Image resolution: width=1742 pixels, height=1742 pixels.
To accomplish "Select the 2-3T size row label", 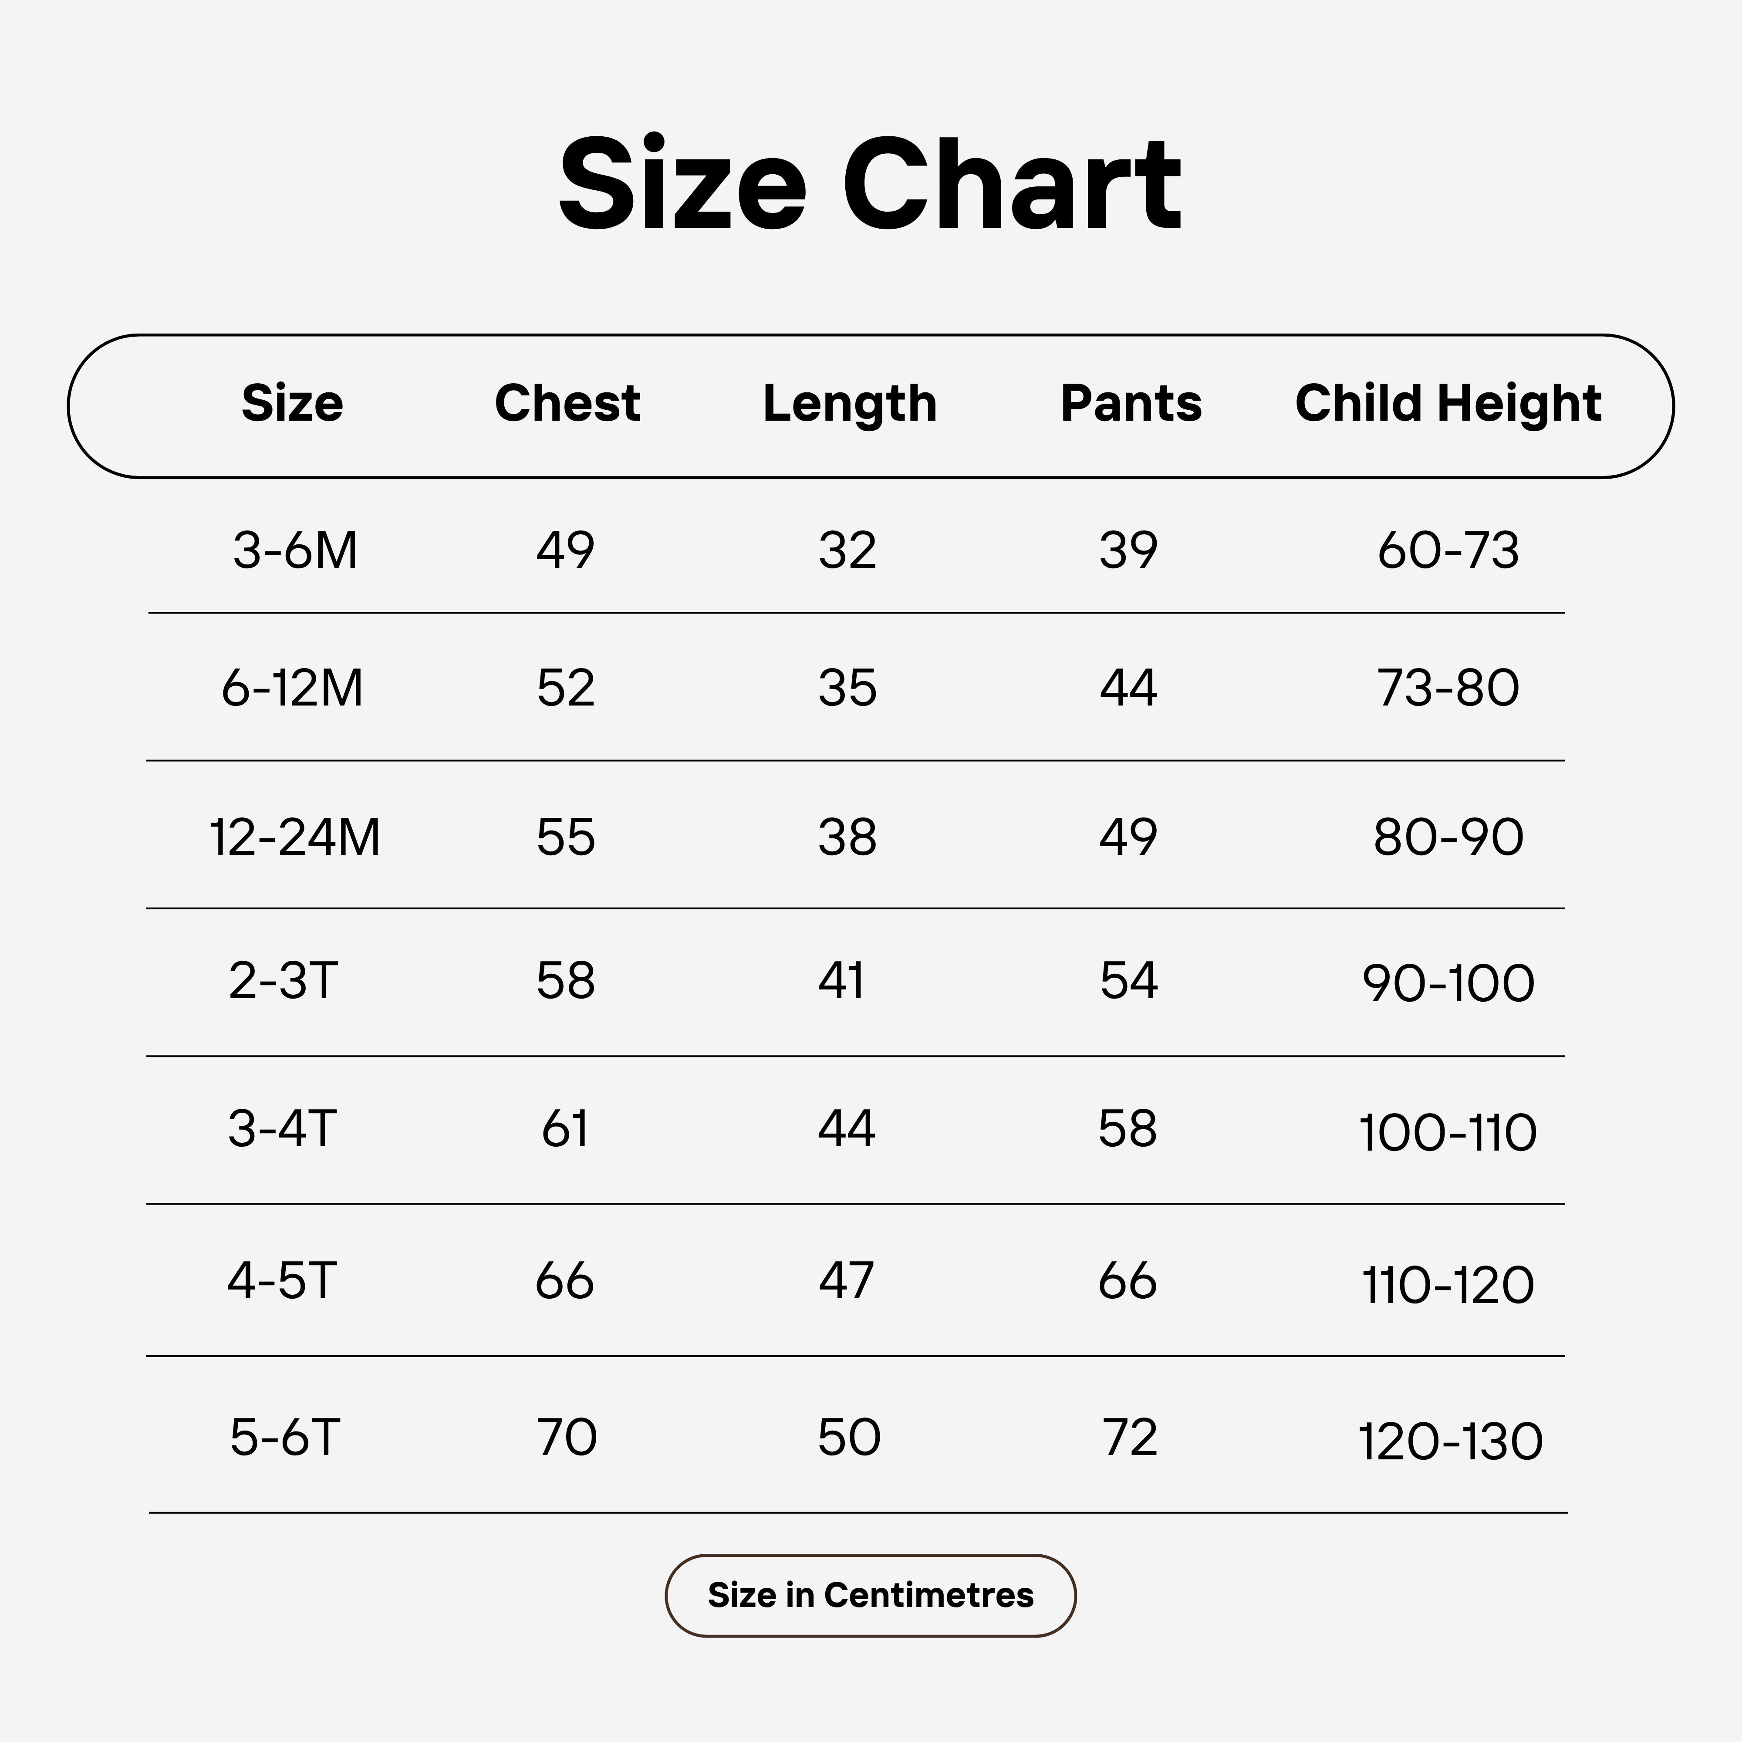I will coord(283,980).
